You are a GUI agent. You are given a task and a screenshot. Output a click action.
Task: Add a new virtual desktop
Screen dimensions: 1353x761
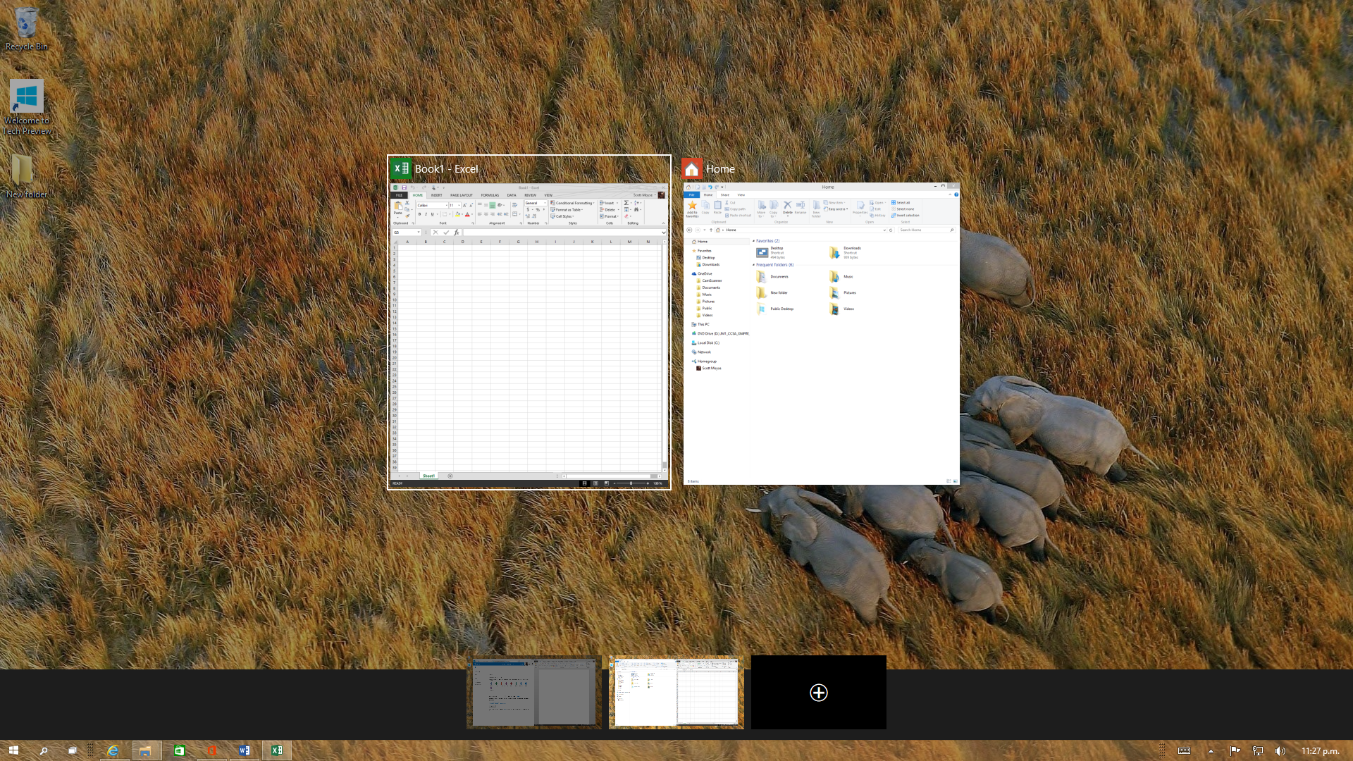(818, 693)
